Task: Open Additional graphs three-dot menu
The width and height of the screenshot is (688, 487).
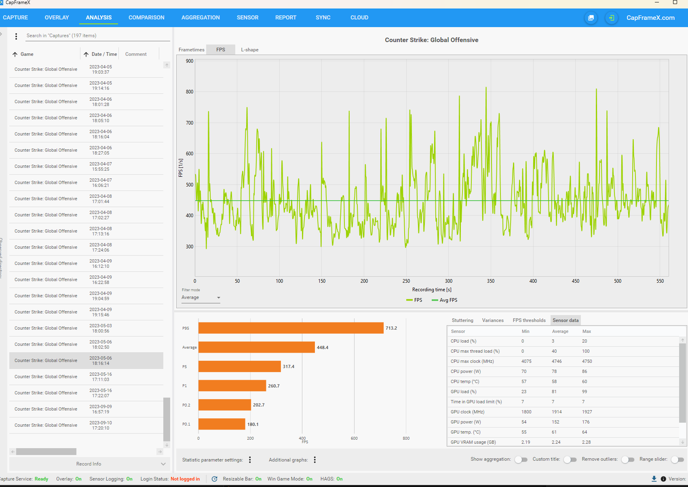Action: tap(314, 460)
